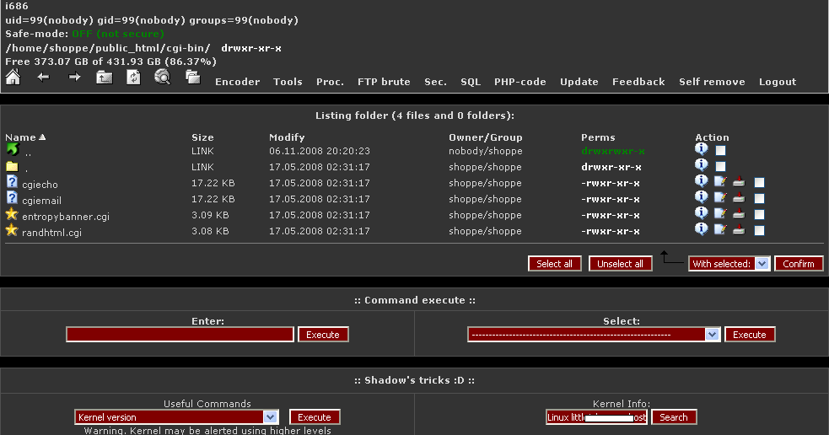The height and width of the screenshot is (435, 829).
Task: Go to the home directory icon
Action: [x=13, y=78]
